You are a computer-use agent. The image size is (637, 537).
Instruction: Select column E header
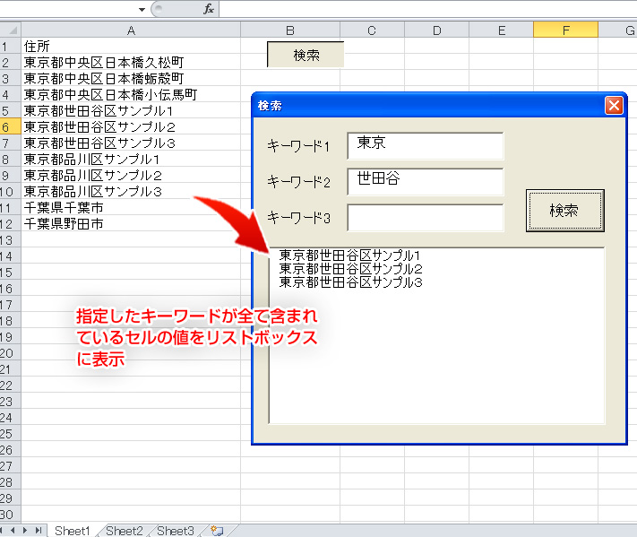502,30
